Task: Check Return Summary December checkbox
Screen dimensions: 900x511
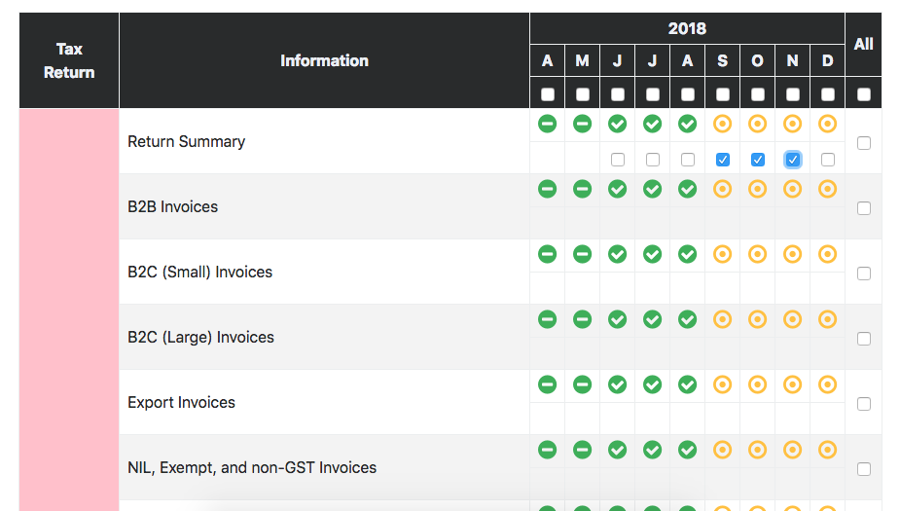Action: 828,160
